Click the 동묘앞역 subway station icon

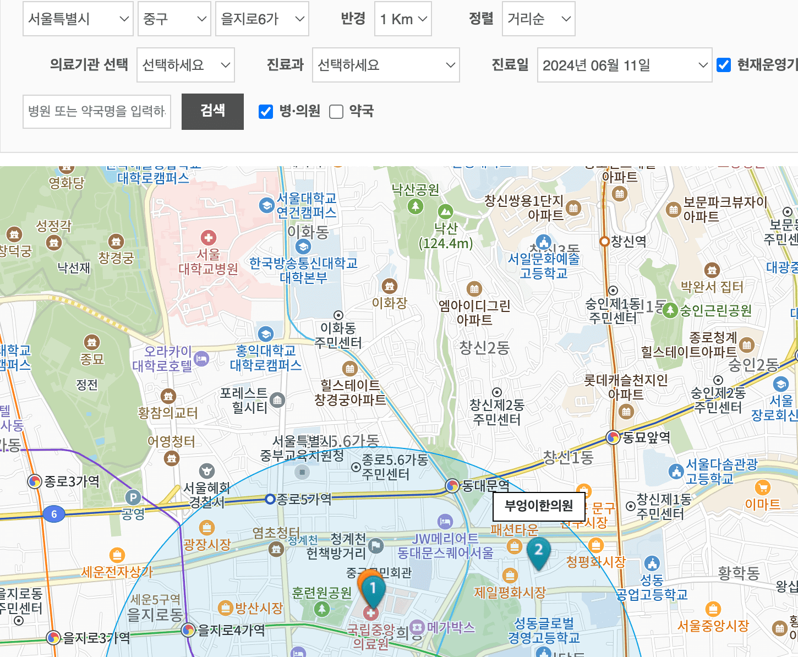pos(613,437)
